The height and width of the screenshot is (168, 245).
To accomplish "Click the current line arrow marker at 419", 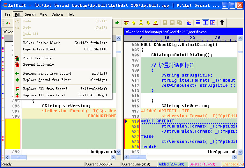I will pos(126,121).
